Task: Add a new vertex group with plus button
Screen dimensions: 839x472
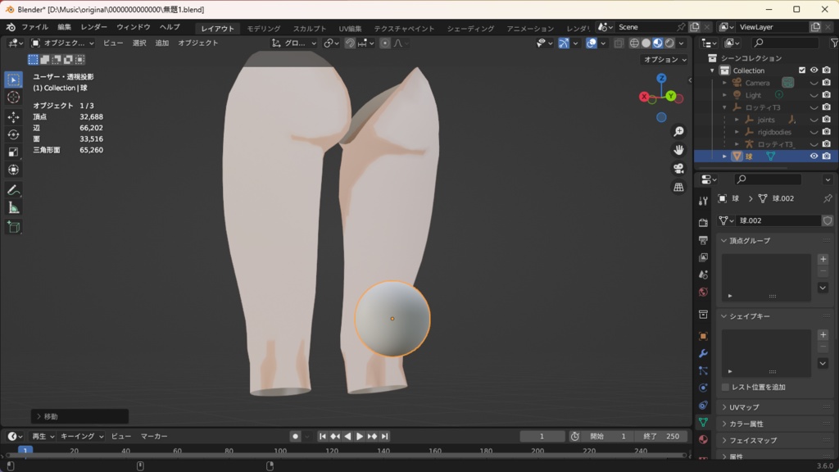Action: coord(823,259)
